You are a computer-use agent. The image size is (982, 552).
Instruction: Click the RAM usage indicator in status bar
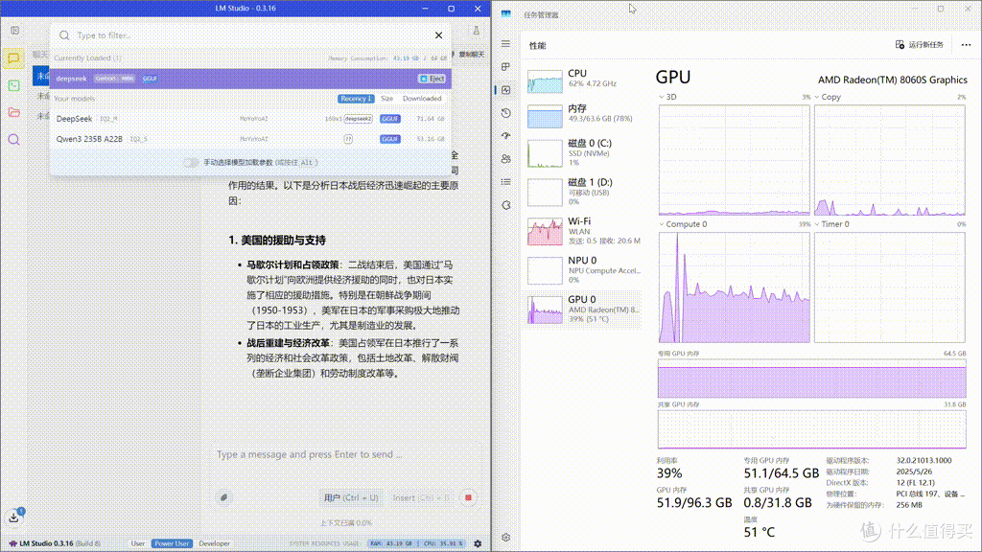[392, 543]
